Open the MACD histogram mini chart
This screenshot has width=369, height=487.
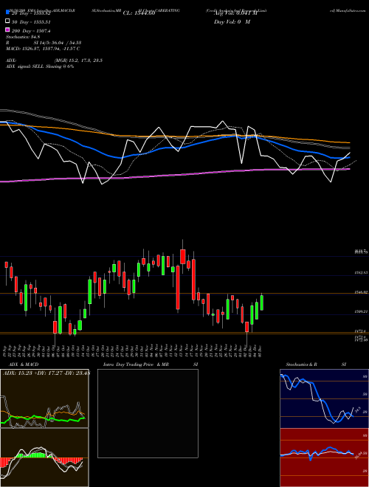(x=44, y=457)
